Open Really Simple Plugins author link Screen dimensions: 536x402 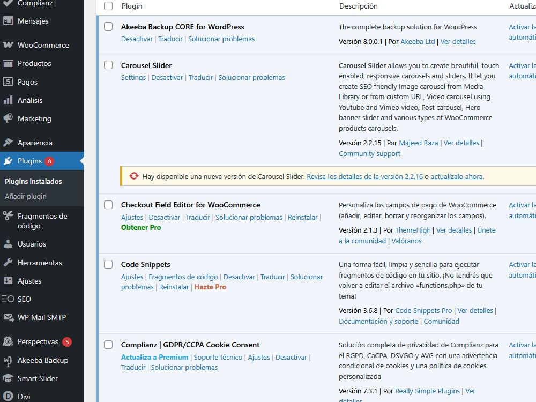[428, 391]
